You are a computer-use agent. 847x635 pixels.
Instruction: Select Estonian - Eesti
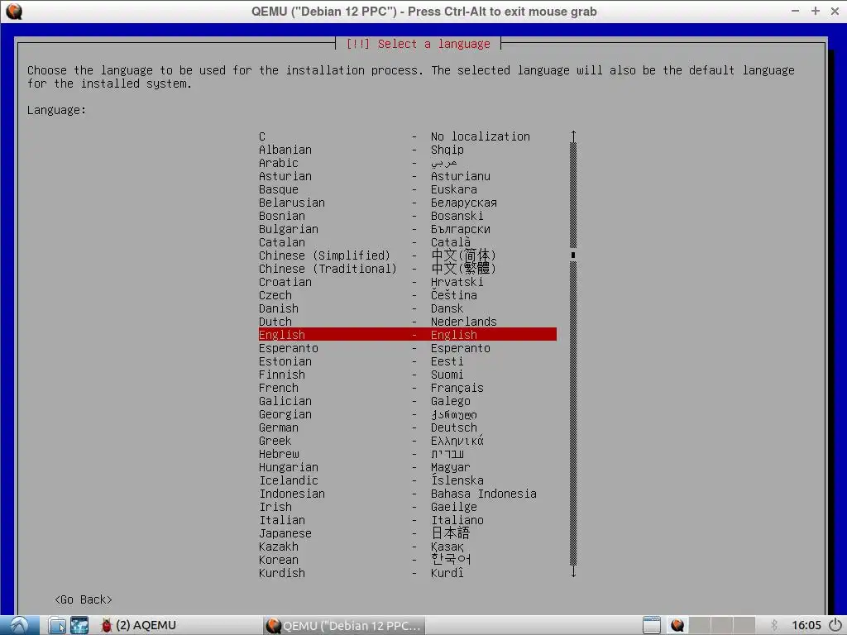pos(407,361)
